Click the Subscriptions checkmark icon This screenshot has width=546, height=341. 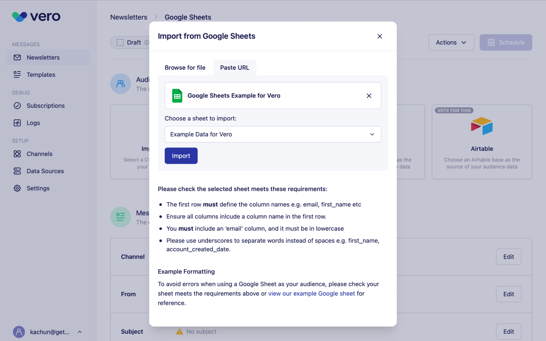(17, 106)
